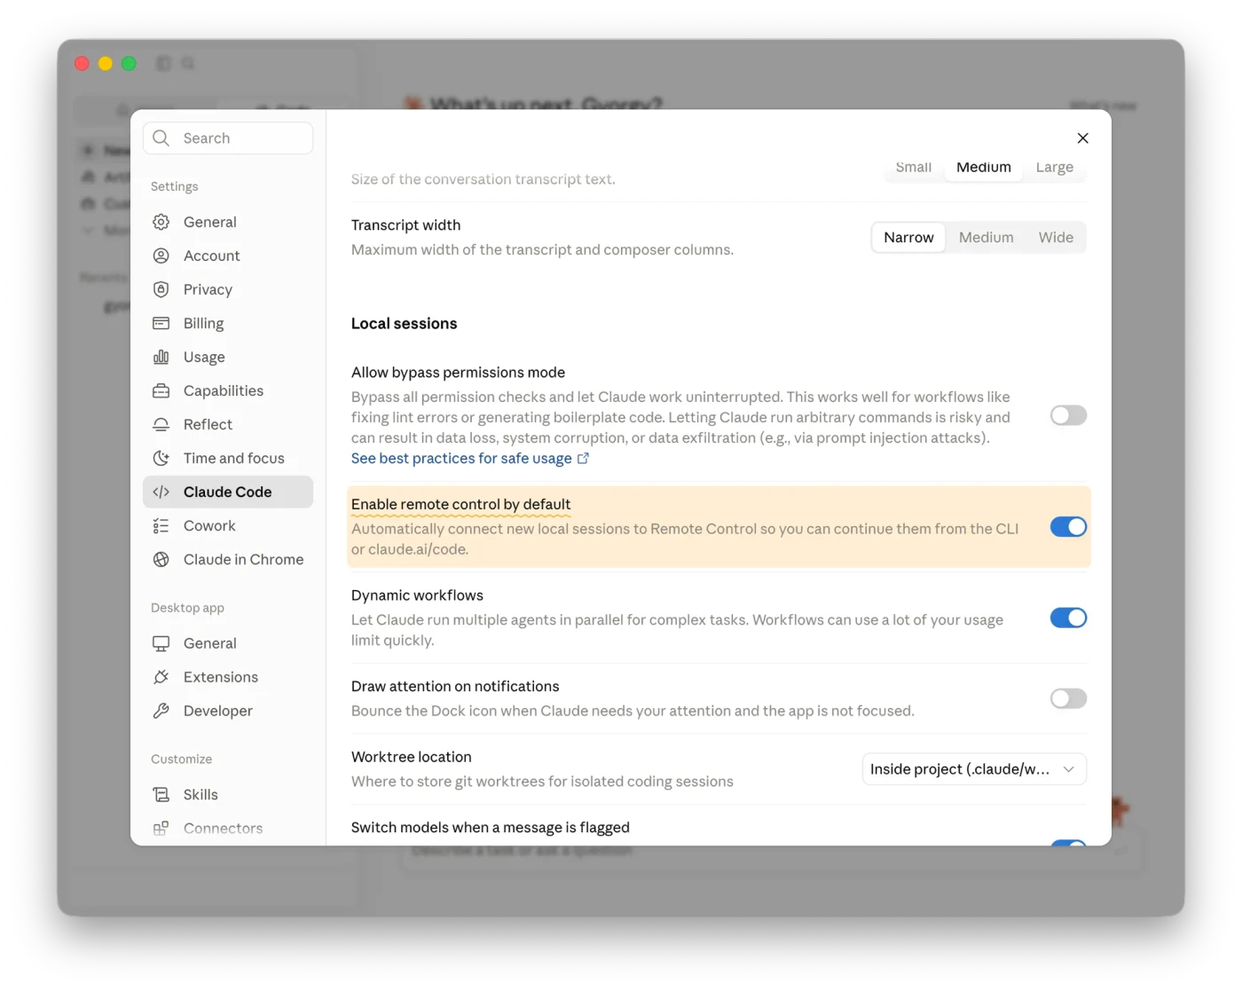1242x992 pixels.
Task: Click the Worktree location chevron arrow
Action: click(1069, 769)
